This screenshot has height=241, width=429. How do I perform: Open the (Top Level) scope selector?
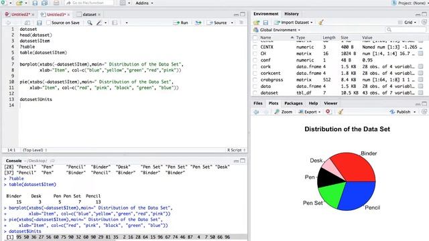(35, 150)
